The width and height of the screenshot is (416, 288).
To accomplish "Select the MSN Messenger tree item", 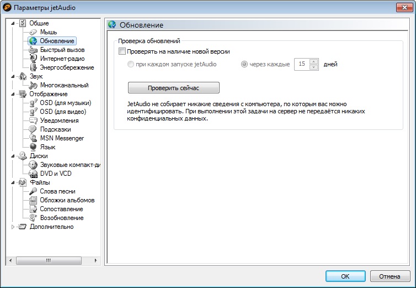I will coord(62,138).
